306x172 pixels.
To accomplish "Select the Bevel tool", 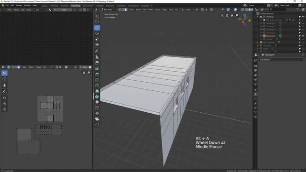I will click(97, 75).
